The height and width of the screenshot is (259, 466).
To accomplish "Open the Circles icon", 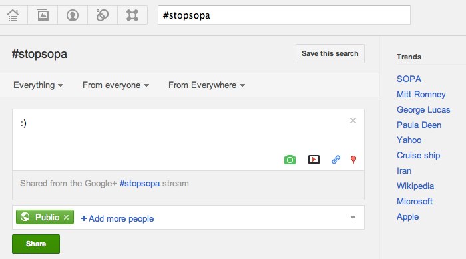I will coord(103,15).
